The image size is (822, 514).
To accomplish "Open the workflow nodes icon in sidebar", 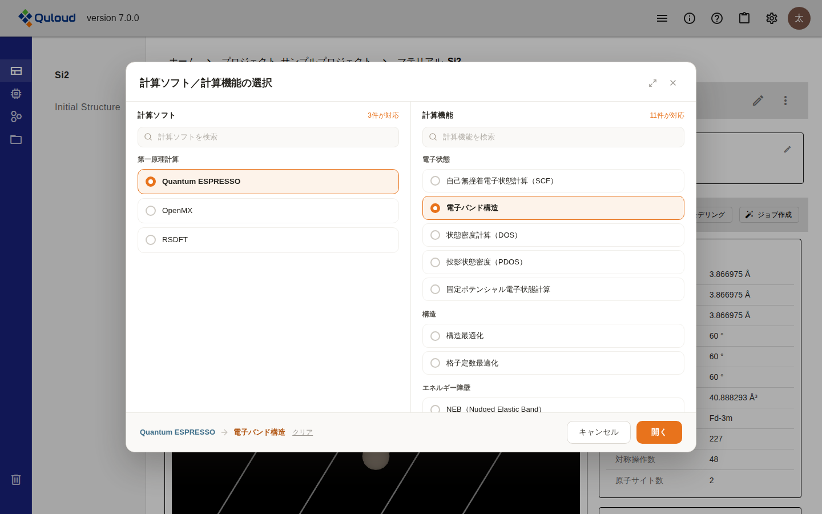I will pos(16,117).
